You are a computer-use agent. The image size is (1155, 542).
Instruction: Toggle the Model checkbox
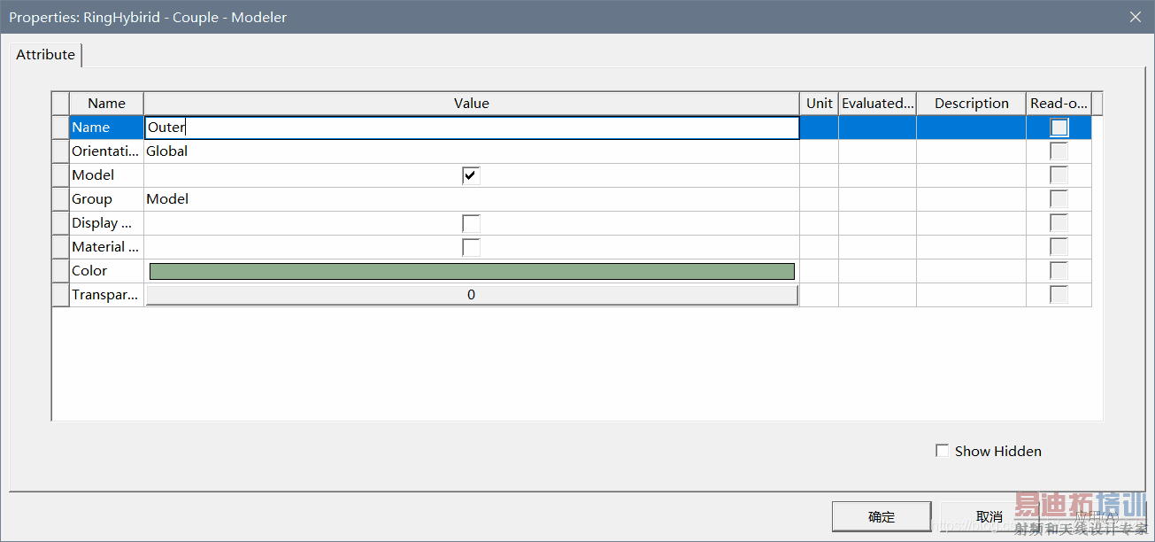[x=471, y=175]
